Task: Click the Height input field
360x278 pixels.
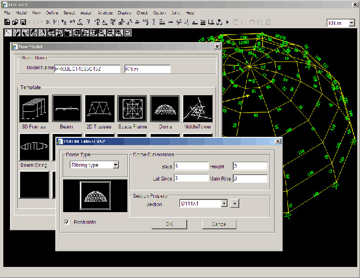Action: click(250, 166)
